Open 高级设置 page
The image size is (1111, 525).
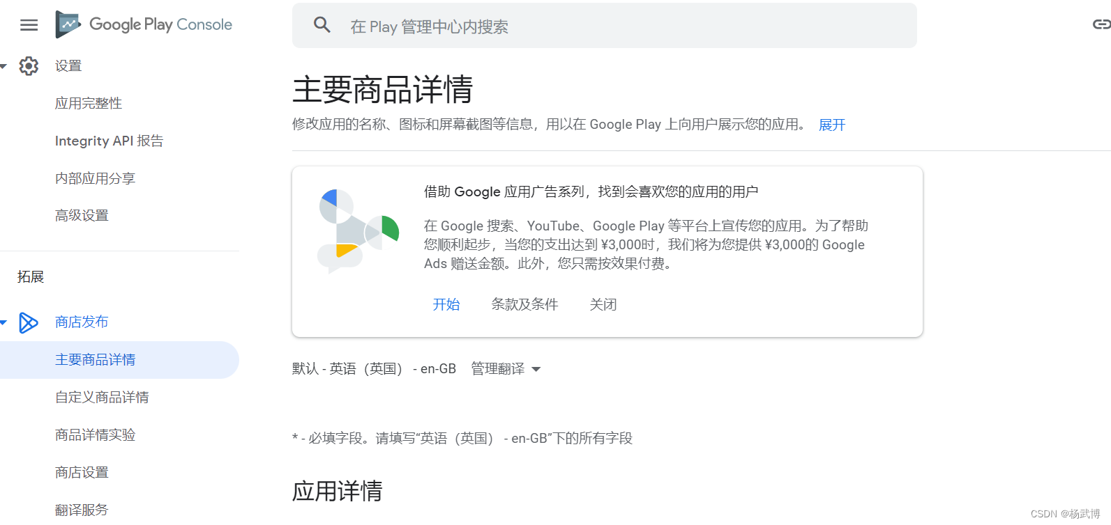coord(82,215)
